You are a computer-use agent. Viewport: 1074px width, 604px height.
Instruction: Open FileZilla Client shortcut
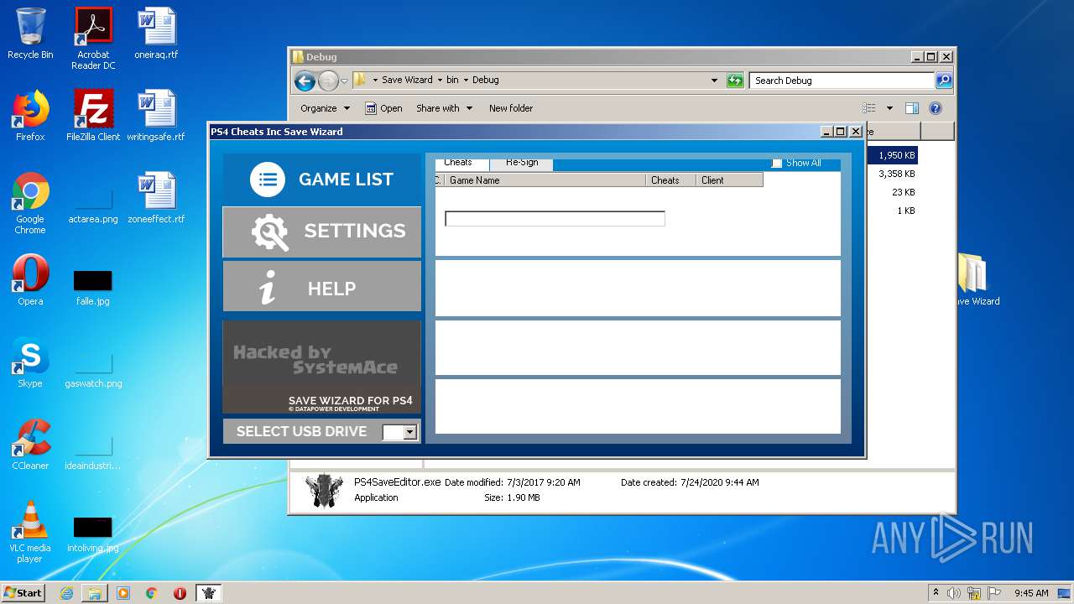(x=93, y=116)
